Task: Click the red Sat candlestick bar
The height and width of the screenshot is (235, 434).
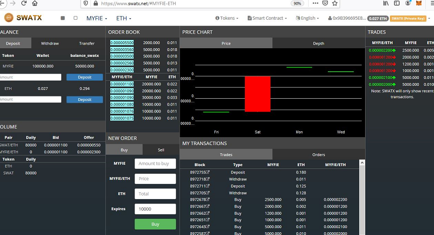Action: click(x=257, y=94)
